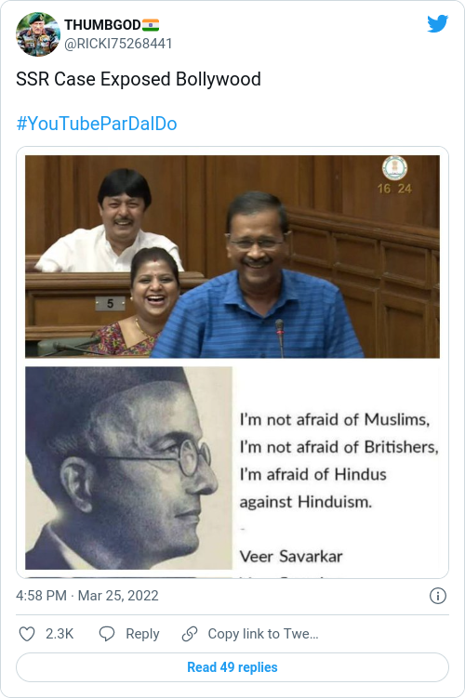465x698 pixels.
Task: Click the Read 49 replies button
Action: pyautogui.click(x=232, y=667)
